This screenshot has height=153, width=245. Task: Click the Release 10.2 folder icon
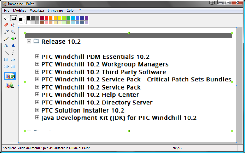click(36, 41)
